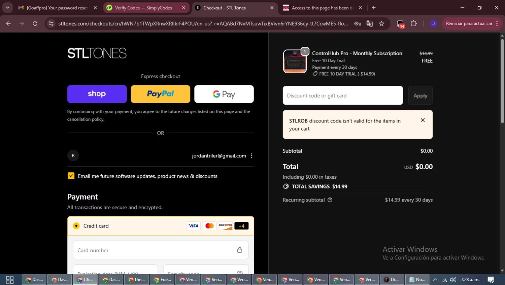Uncheck email me future updates checkbox

71,176
